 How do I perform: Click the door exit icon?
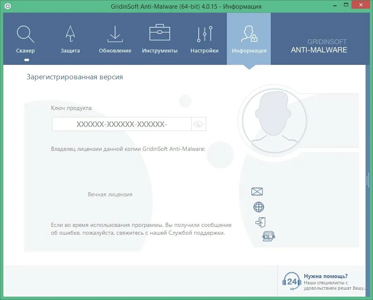click(260, 222)
